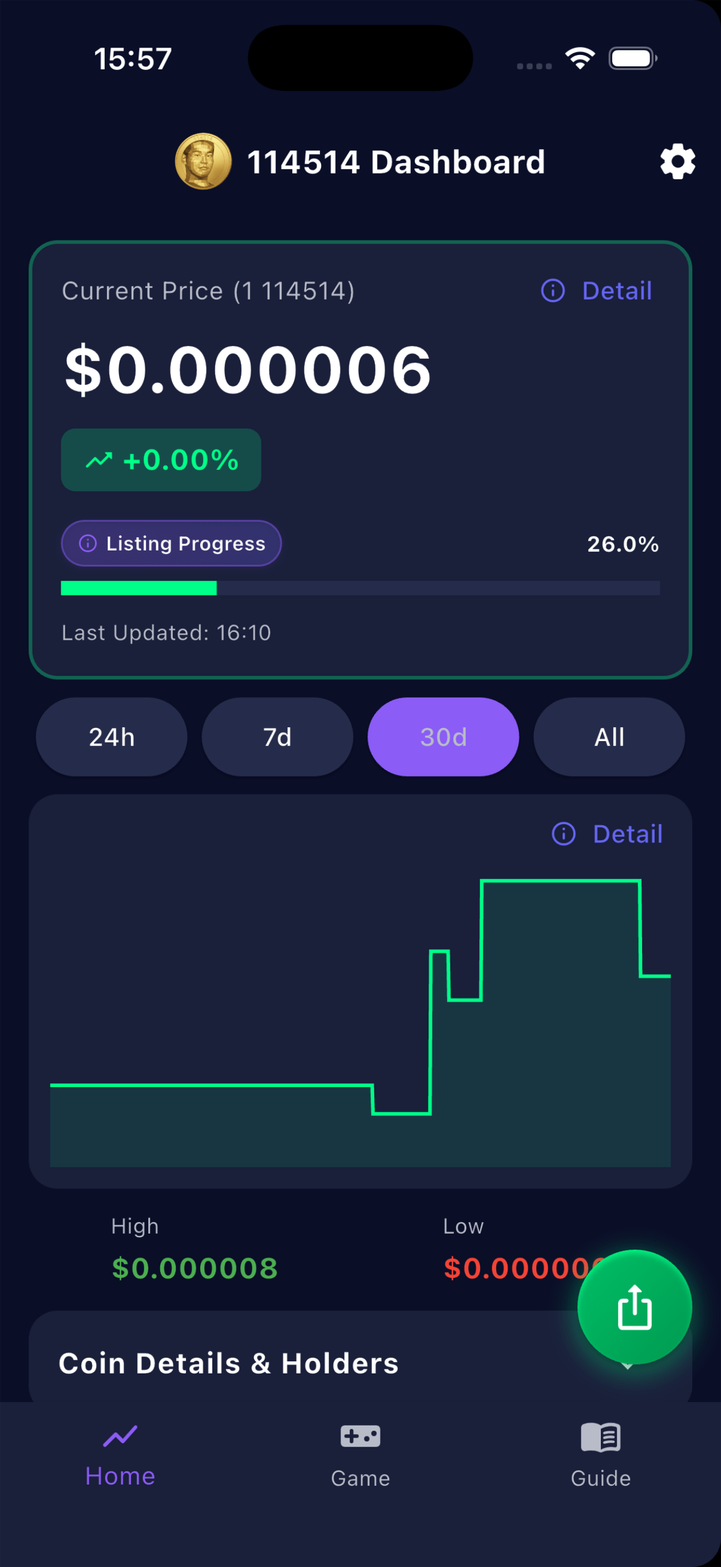Collapse the 30d chart selection
The height and width of the screenshot is (1567, 721).
(443, 737)
